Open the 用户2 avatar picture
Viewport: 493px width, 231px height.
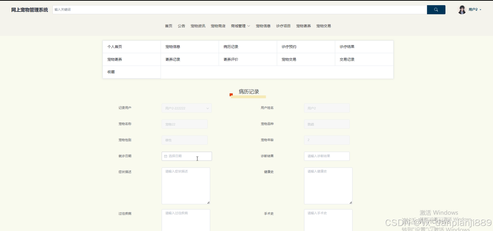pyautogui.click(x=462, y=10)
